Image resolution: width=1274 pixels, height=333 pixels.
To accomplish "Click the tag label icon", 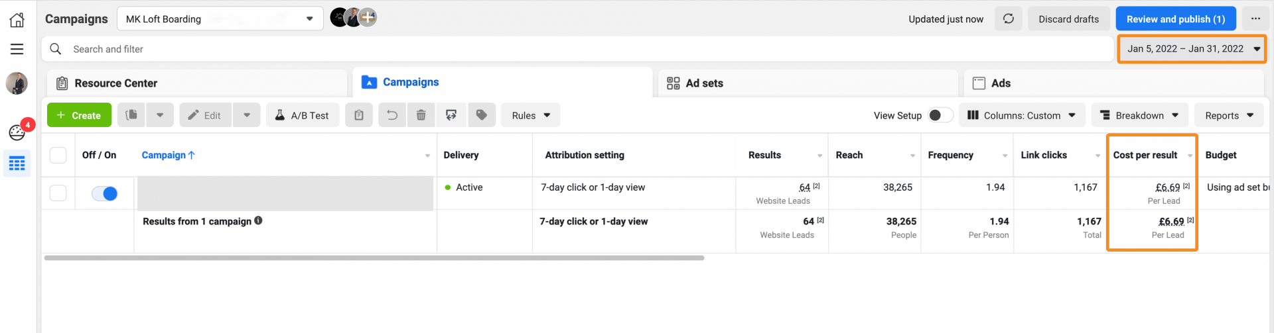I will 482,115.
